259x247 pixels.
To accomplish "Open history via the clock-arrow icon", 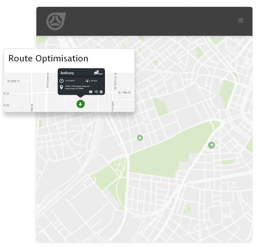I will point(96,92).
